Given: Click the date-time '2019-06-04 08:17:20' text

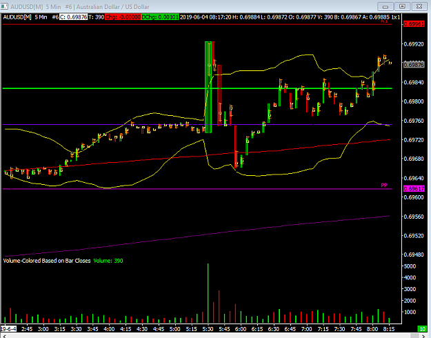Looking at the screenshot, I should pyautogui.click(x=206, y=17).
